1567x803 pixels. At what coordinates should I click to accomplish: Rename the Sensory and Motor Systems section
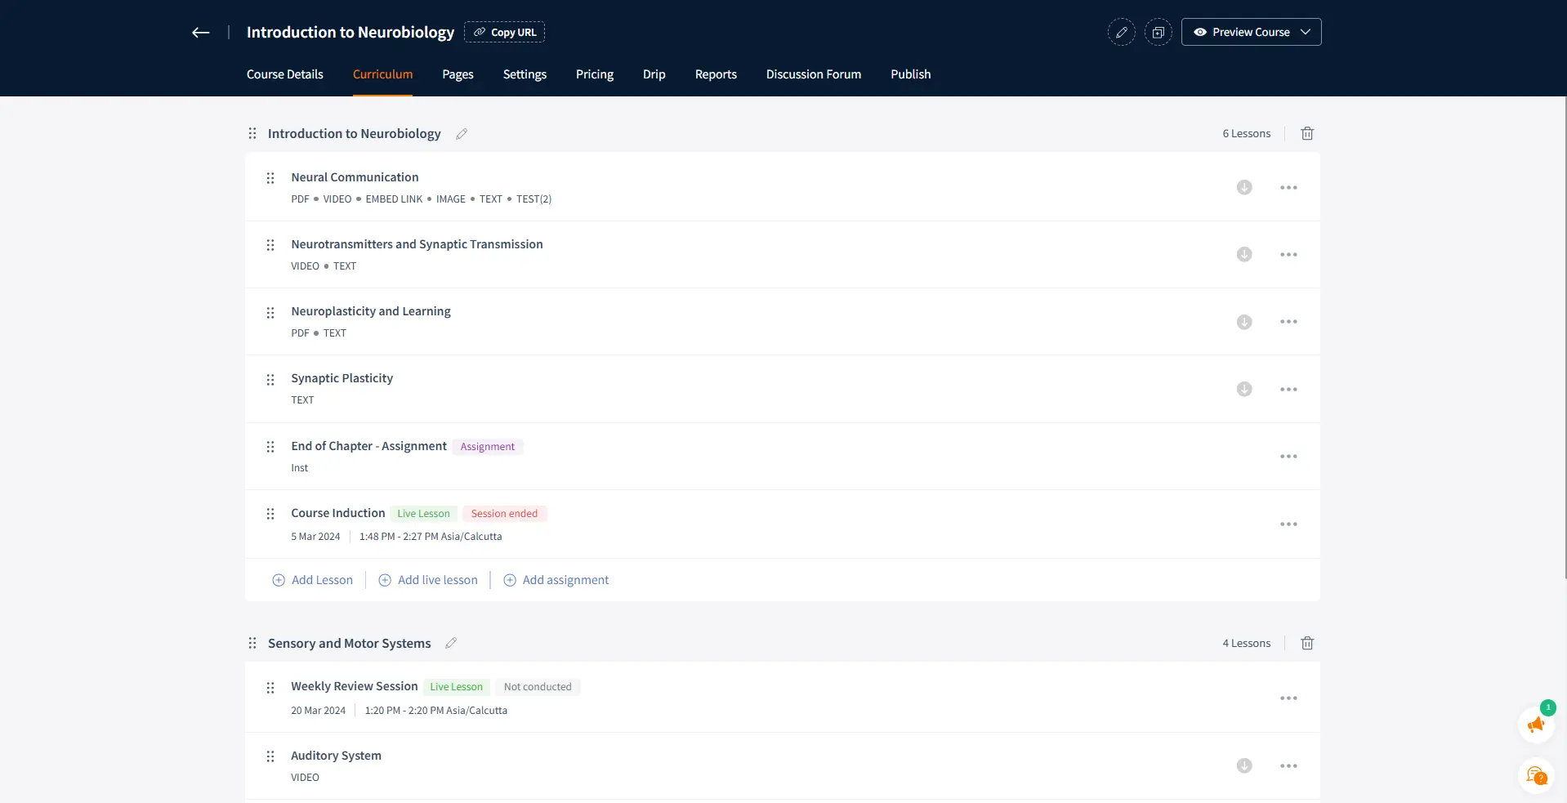(451, 644)
